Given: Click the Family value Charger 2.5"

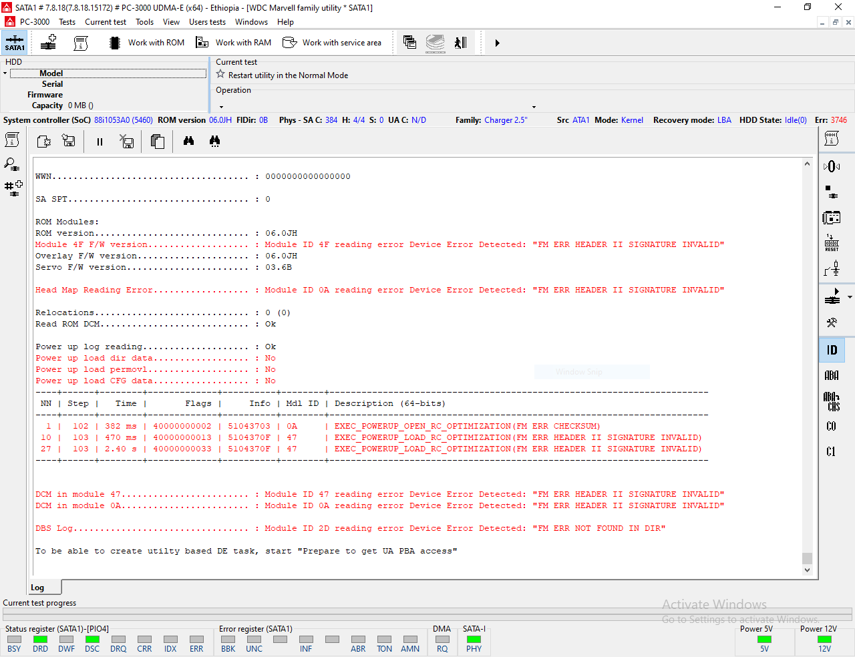Looking at the screenshot, I should 506,120.
